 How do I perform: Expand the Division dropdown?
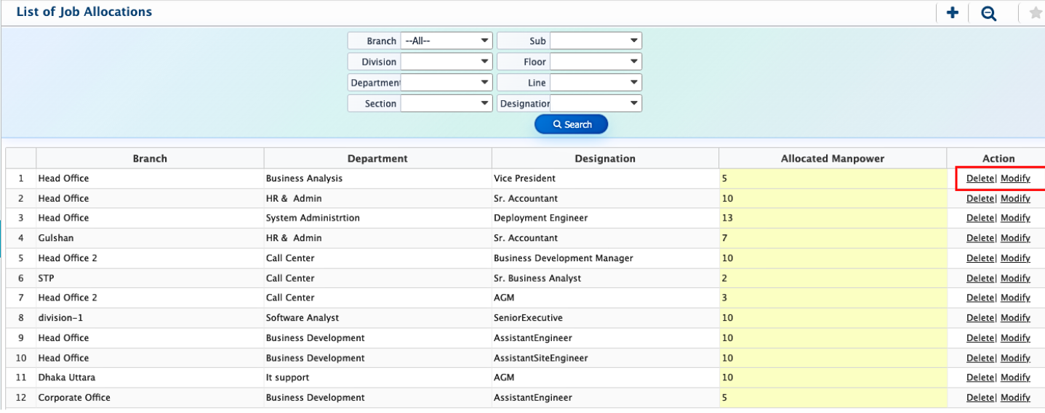[x=446, y=62]
